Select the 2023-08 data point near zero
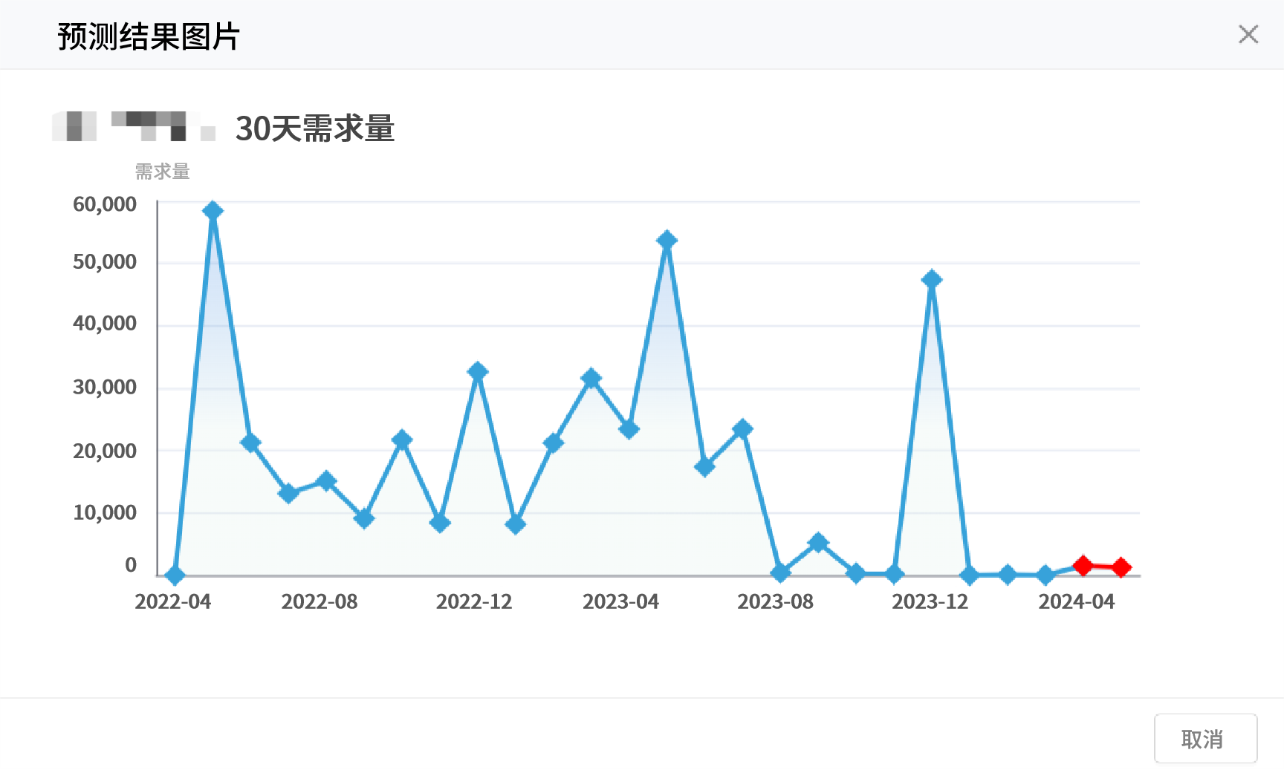Image resolution: width=1284 pixels, height=770 pixels. pos(780,572)
